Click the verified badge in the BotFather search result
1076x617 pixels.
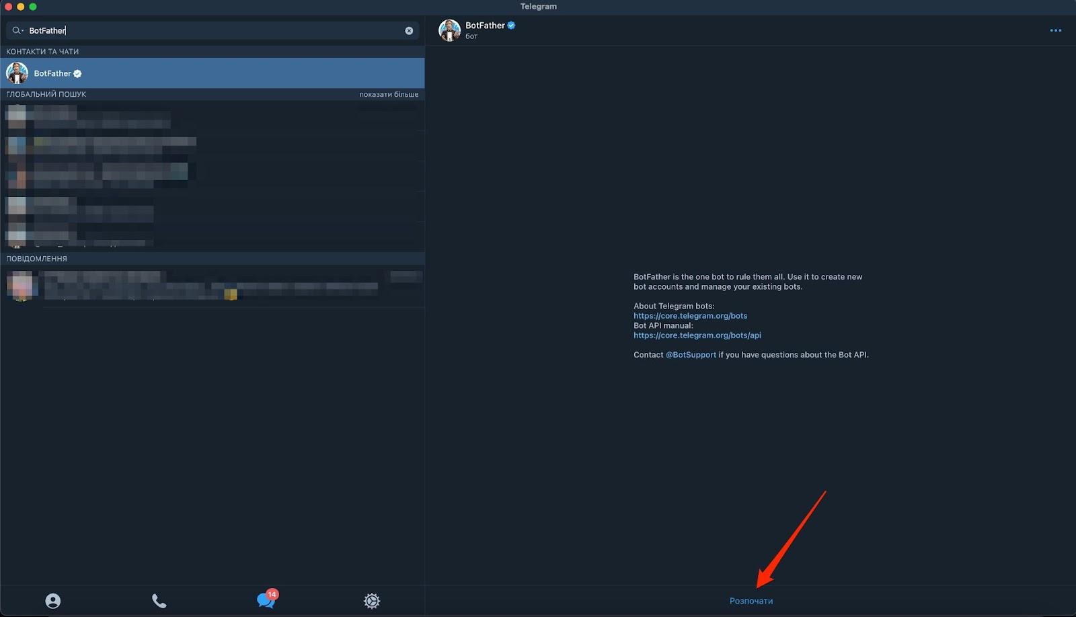coord(77,74)
